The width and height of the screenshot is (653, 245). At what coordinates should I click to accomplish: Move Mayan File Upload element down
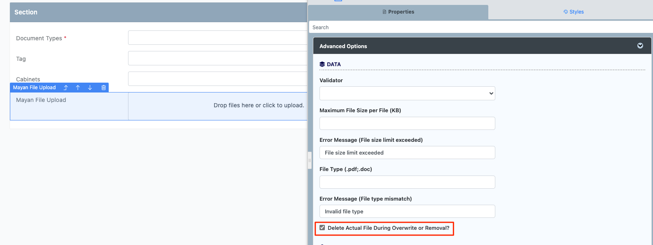click(90, 88)
